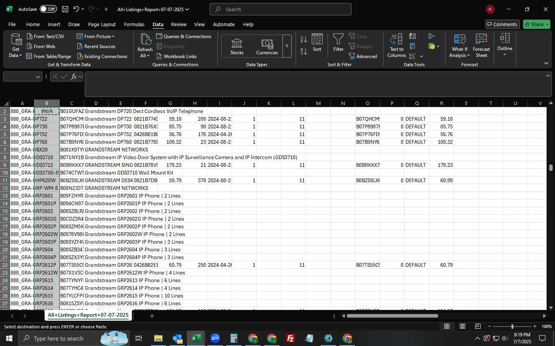The image size is (555, 346).
Task: Click the Data Validation icon
Action: point(412,56)
